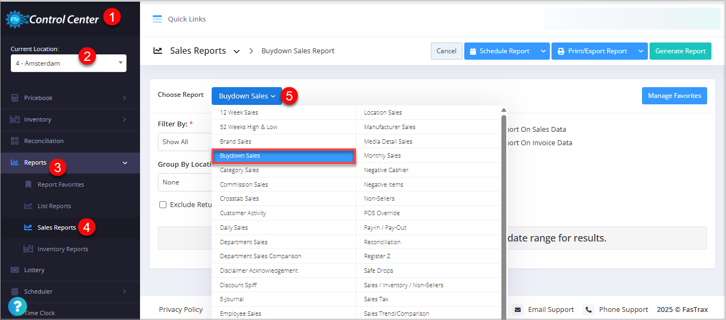
Task: Click the Manage Favorites button
Action: [674, 96]
